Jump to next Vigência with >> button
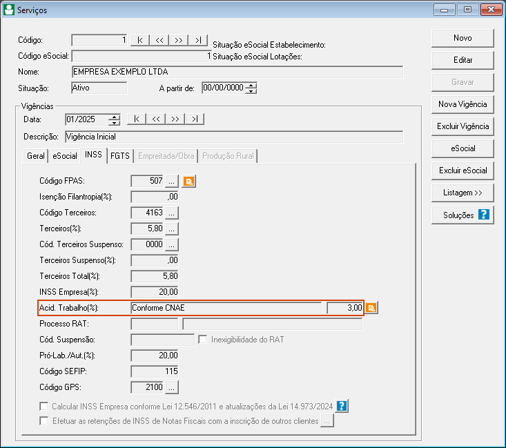Screen dimensions: 506x448 point(175,119)
